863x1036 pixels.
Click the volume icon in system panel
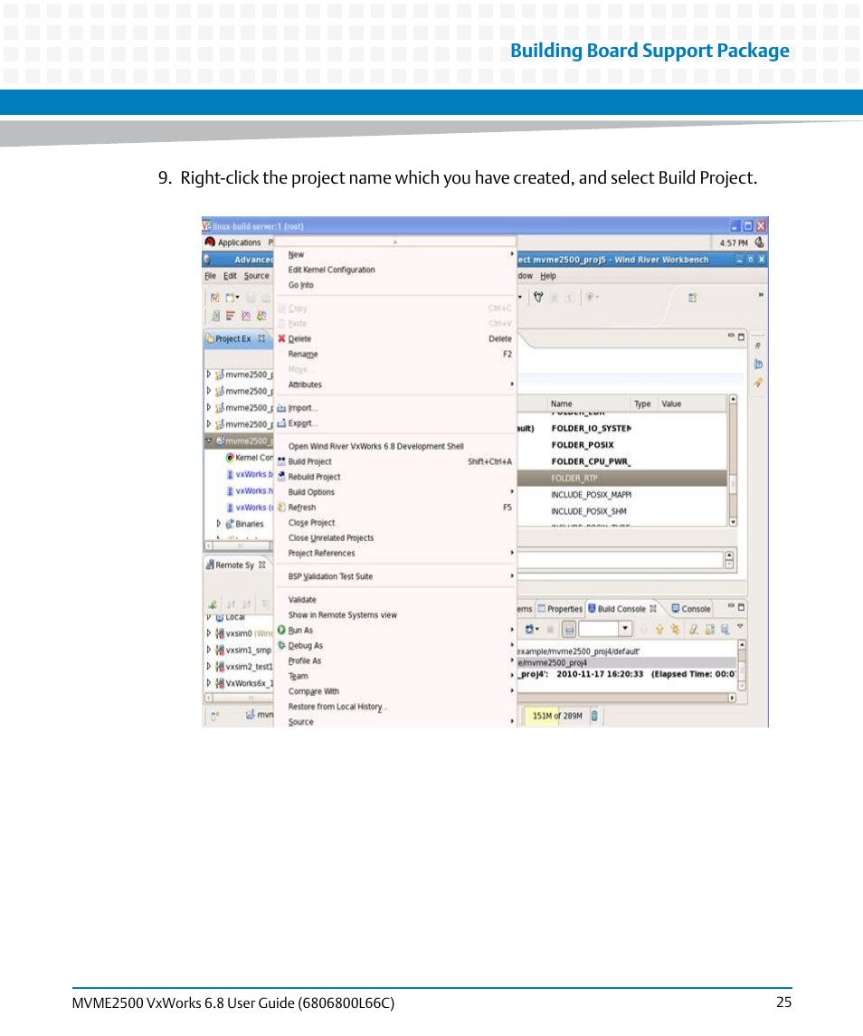click(x=759, y=242)
